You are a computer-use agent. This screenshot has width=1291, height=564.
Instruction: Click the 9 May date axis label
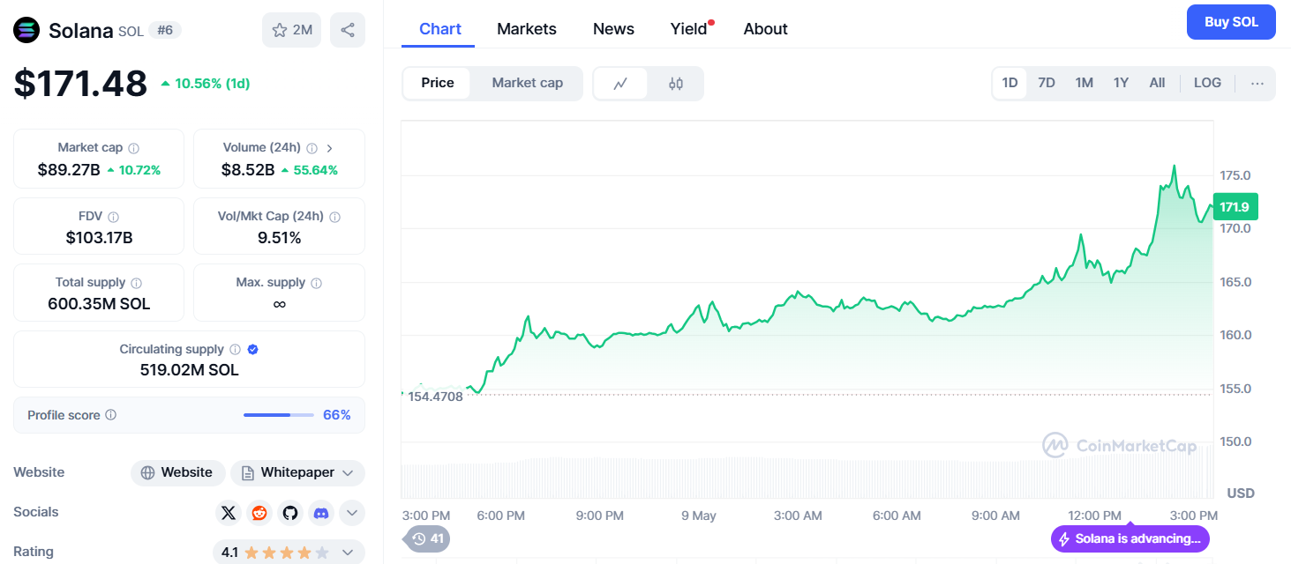click(x=699, y=516)
